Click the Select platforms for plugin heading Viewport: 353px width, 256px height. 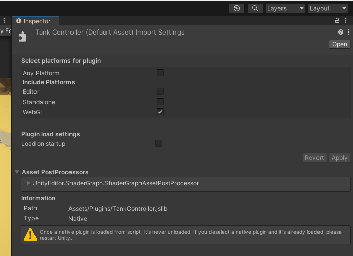(61, 61)
